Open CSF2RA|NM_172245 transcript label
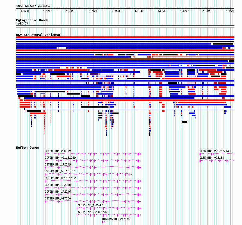Screen dimensions: 242x225 [x=58, y=185]
